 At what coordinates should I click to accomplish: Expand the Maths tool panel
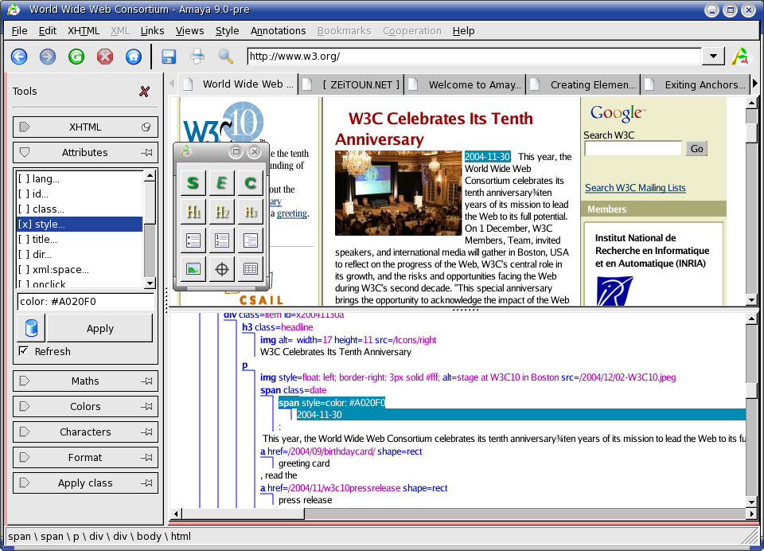pyautogui.click(x=85, y=381)
